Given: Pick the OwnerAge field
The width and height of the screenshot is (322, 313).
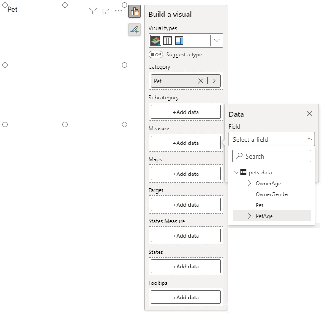Looking at the screenshot, I should click(268, 184).
